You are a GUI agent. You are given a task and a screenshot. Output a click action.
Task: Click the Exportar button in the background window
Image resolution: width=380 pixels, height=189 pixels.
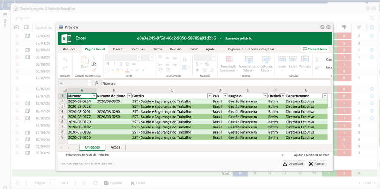coord(113,183)
